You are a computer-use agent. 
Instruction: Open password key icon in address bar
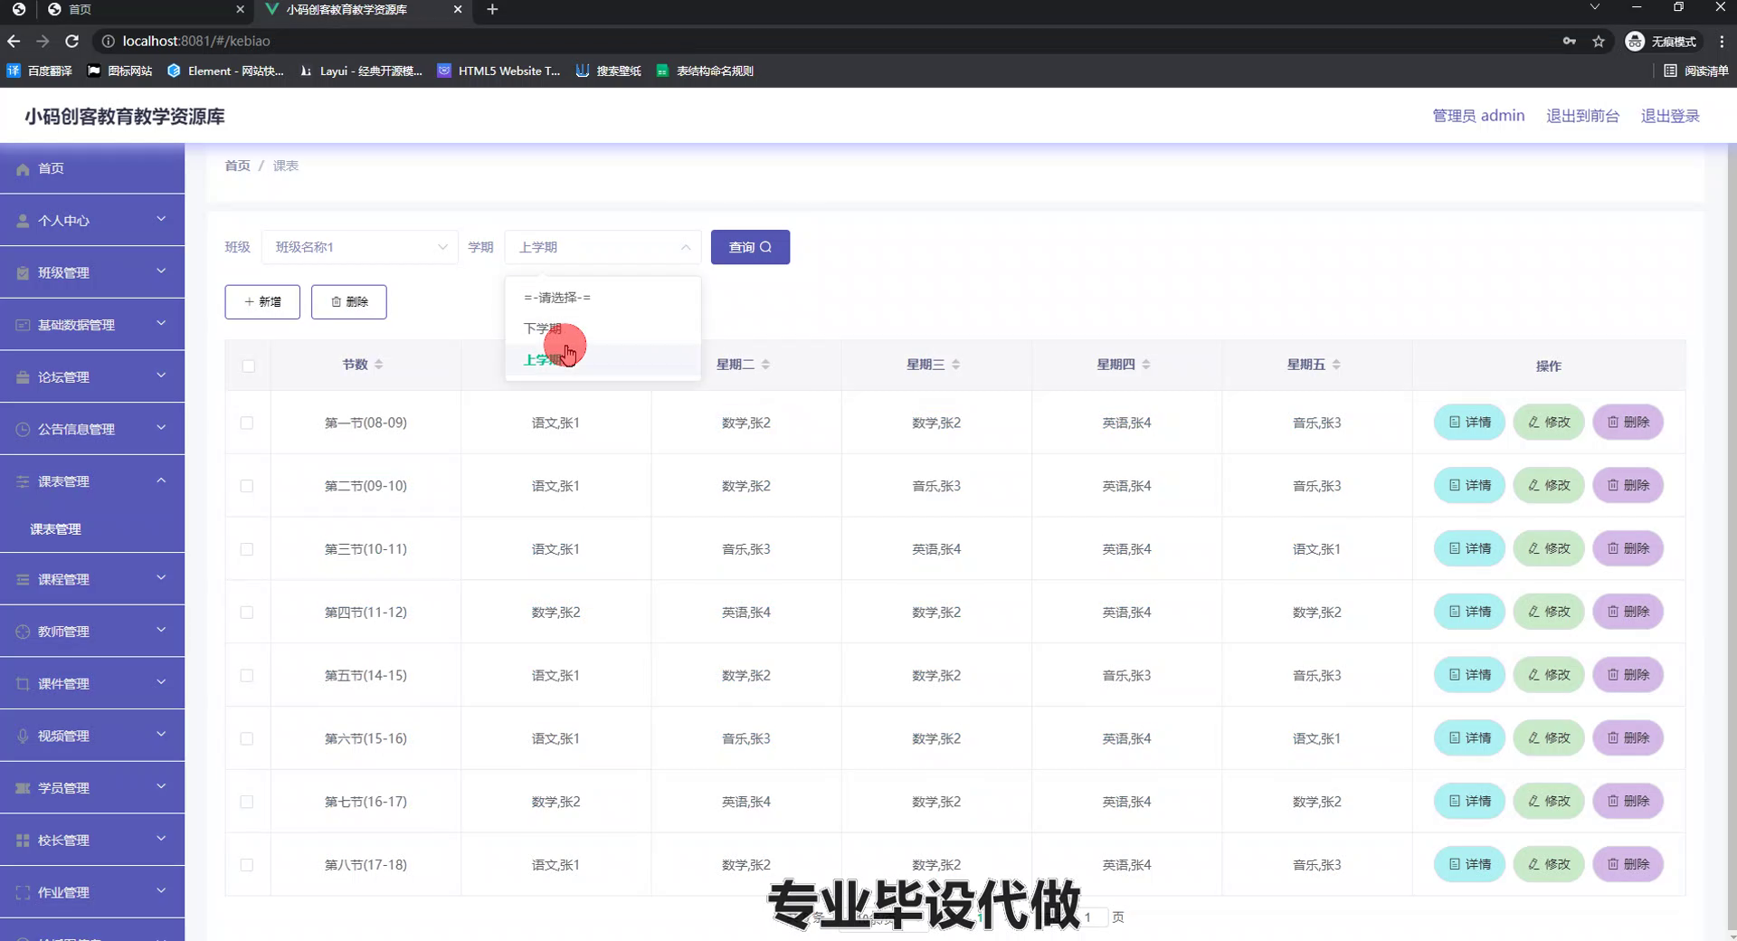click(1570, 41)
